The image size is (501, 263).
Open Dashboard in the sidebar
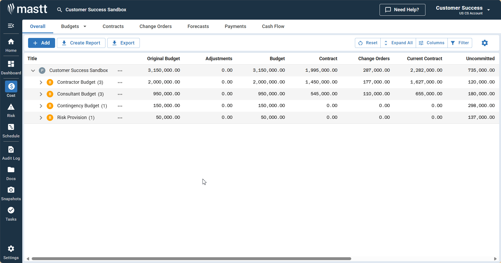coord(11,68)
